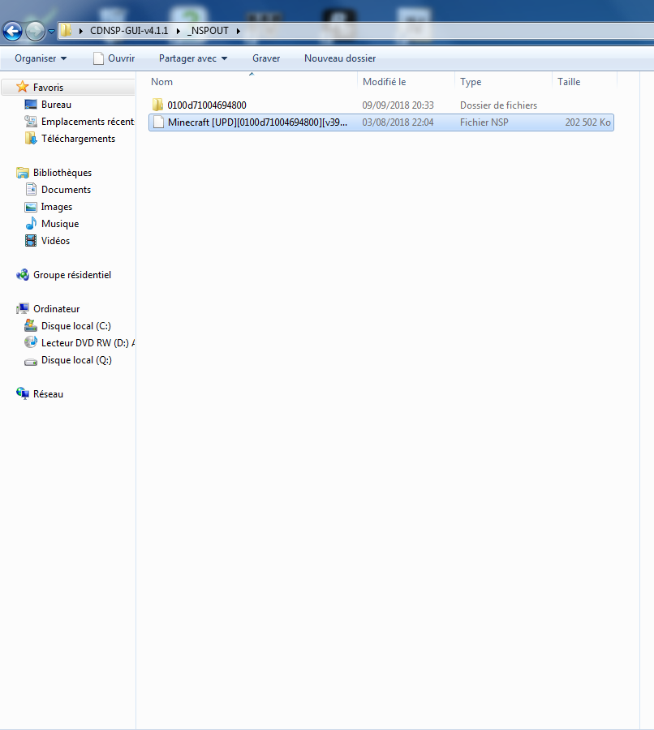The image size is (654, 730).
Task: Click the Disque local (C:) drive icon
Action: tap(31, 325)
